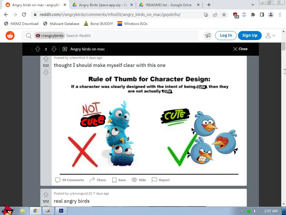Close the !README!.txt tab

[198, 5]
